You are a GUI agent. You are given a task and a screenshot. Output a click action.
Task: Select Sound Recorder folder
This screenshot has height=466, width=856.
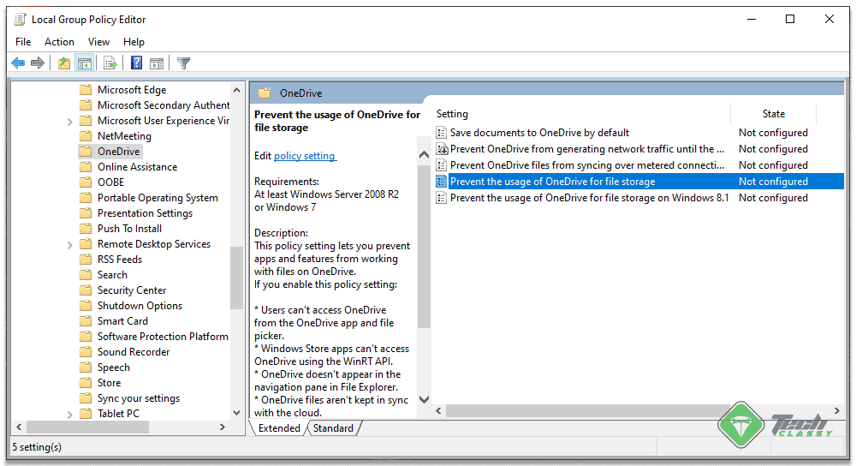tap(134, 352)
